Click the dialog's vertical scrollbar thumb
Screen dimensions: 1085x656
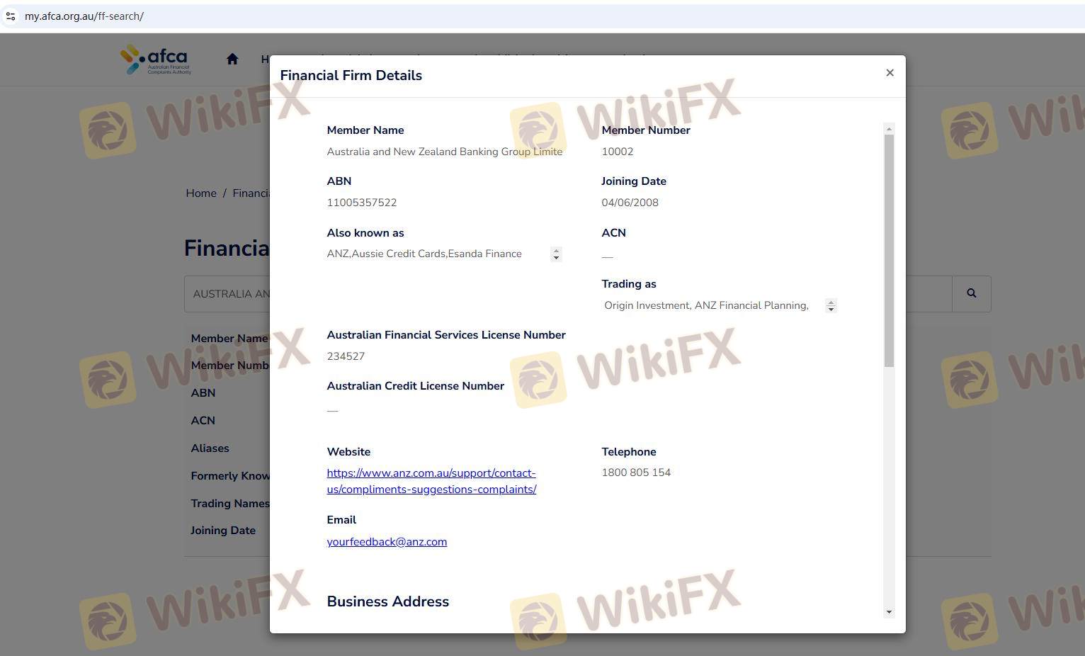(x=889, y=248)
